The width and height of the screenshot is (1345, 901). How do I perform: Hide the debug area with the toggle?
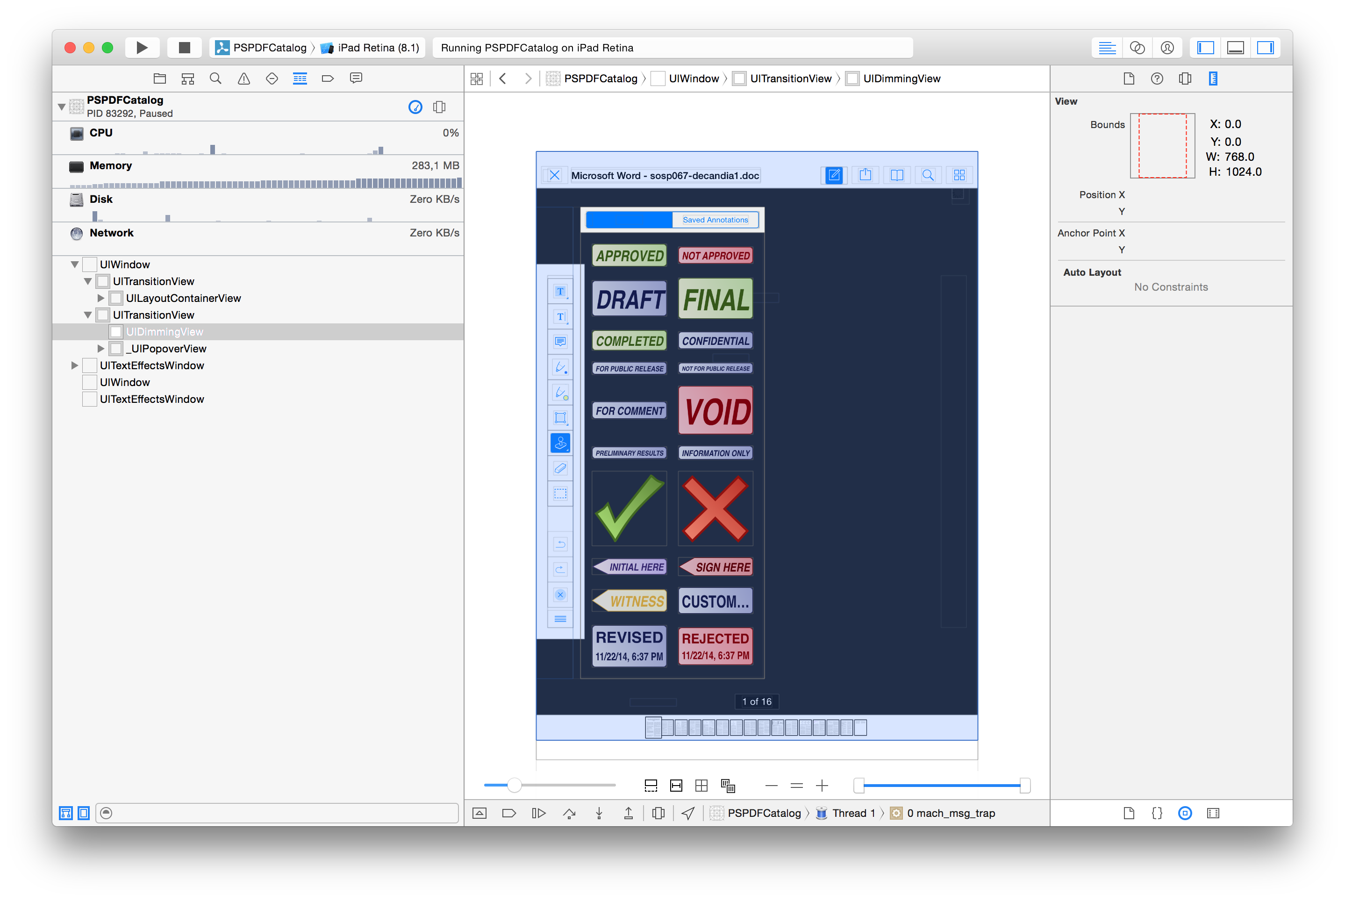[479, 813]
